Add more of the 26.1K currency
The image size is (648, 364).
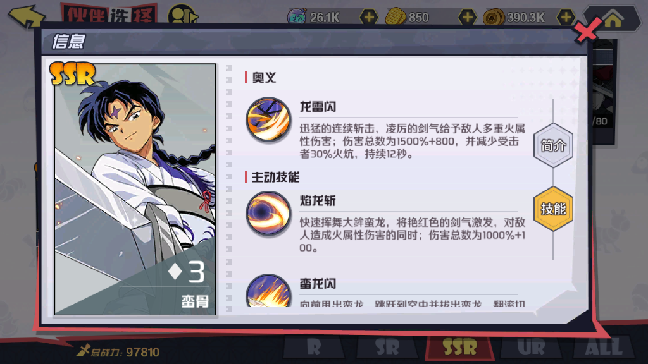(x=369, y=17)
